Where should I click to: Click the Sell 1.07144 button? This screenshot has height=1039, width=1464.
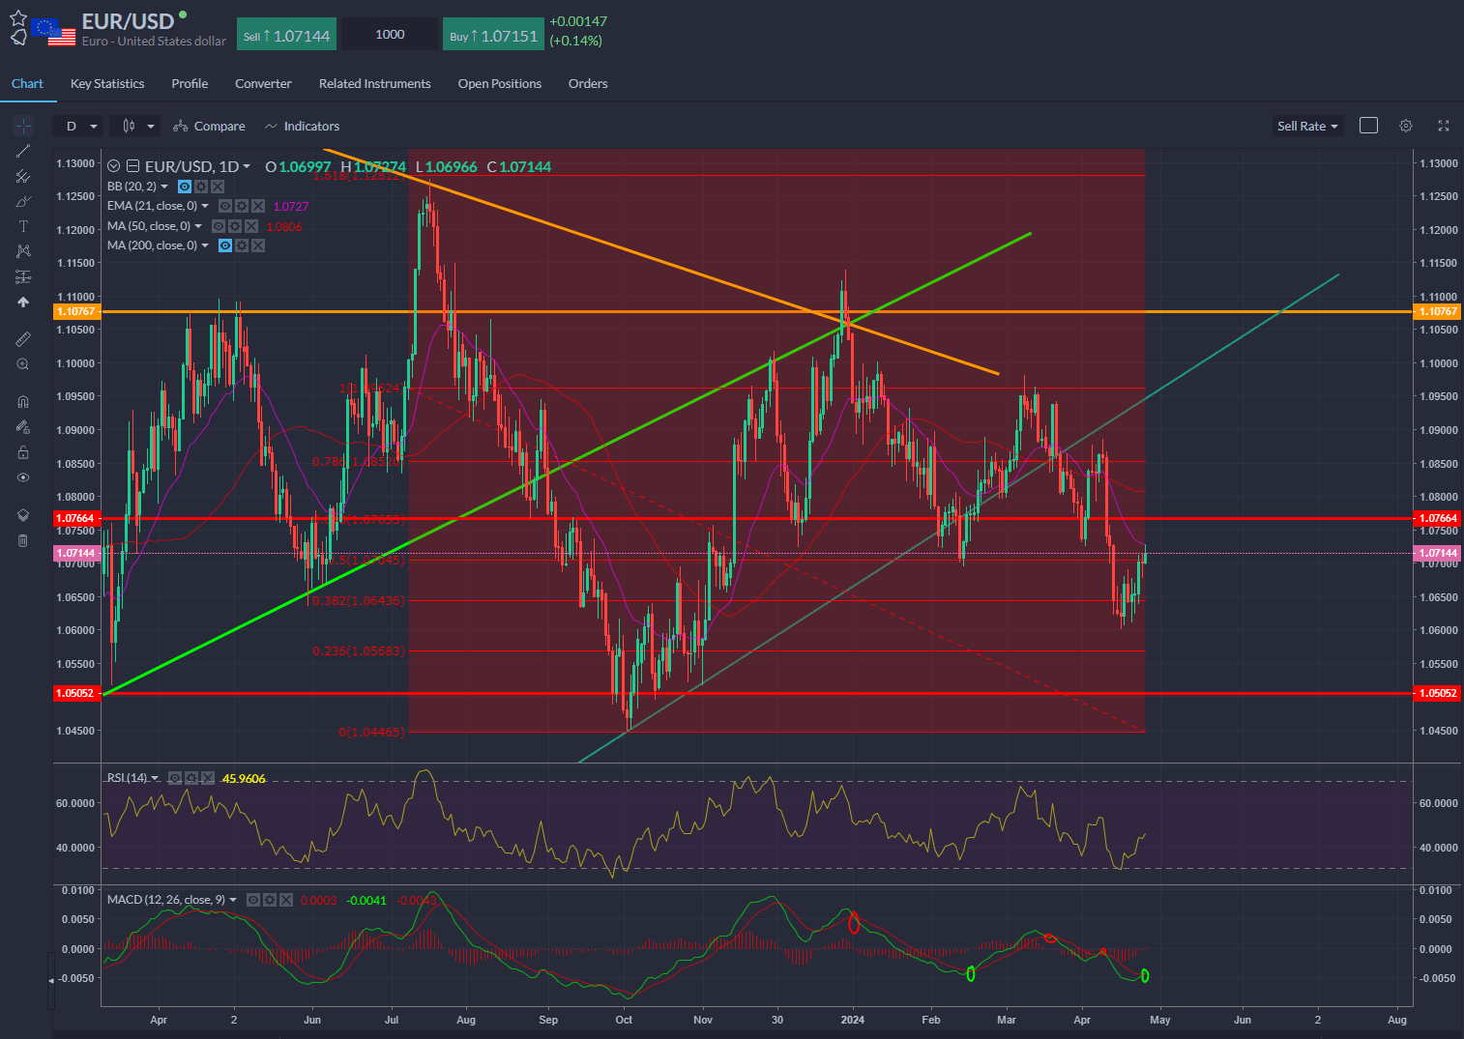287,35
